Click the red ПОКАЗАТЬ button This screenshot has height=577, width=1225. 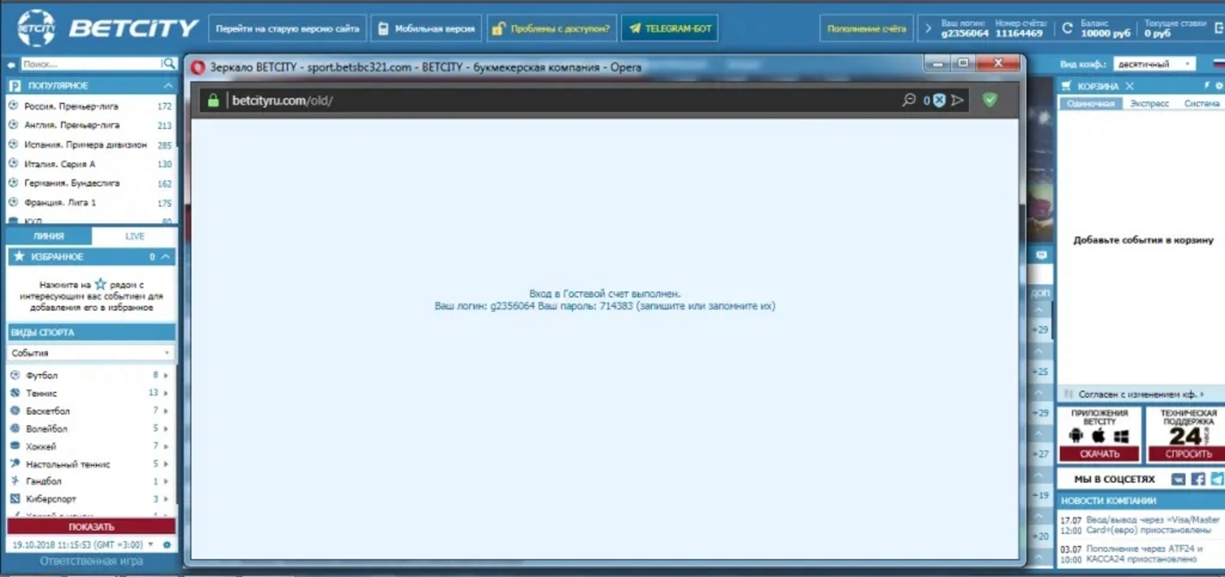tap(91, 526)
